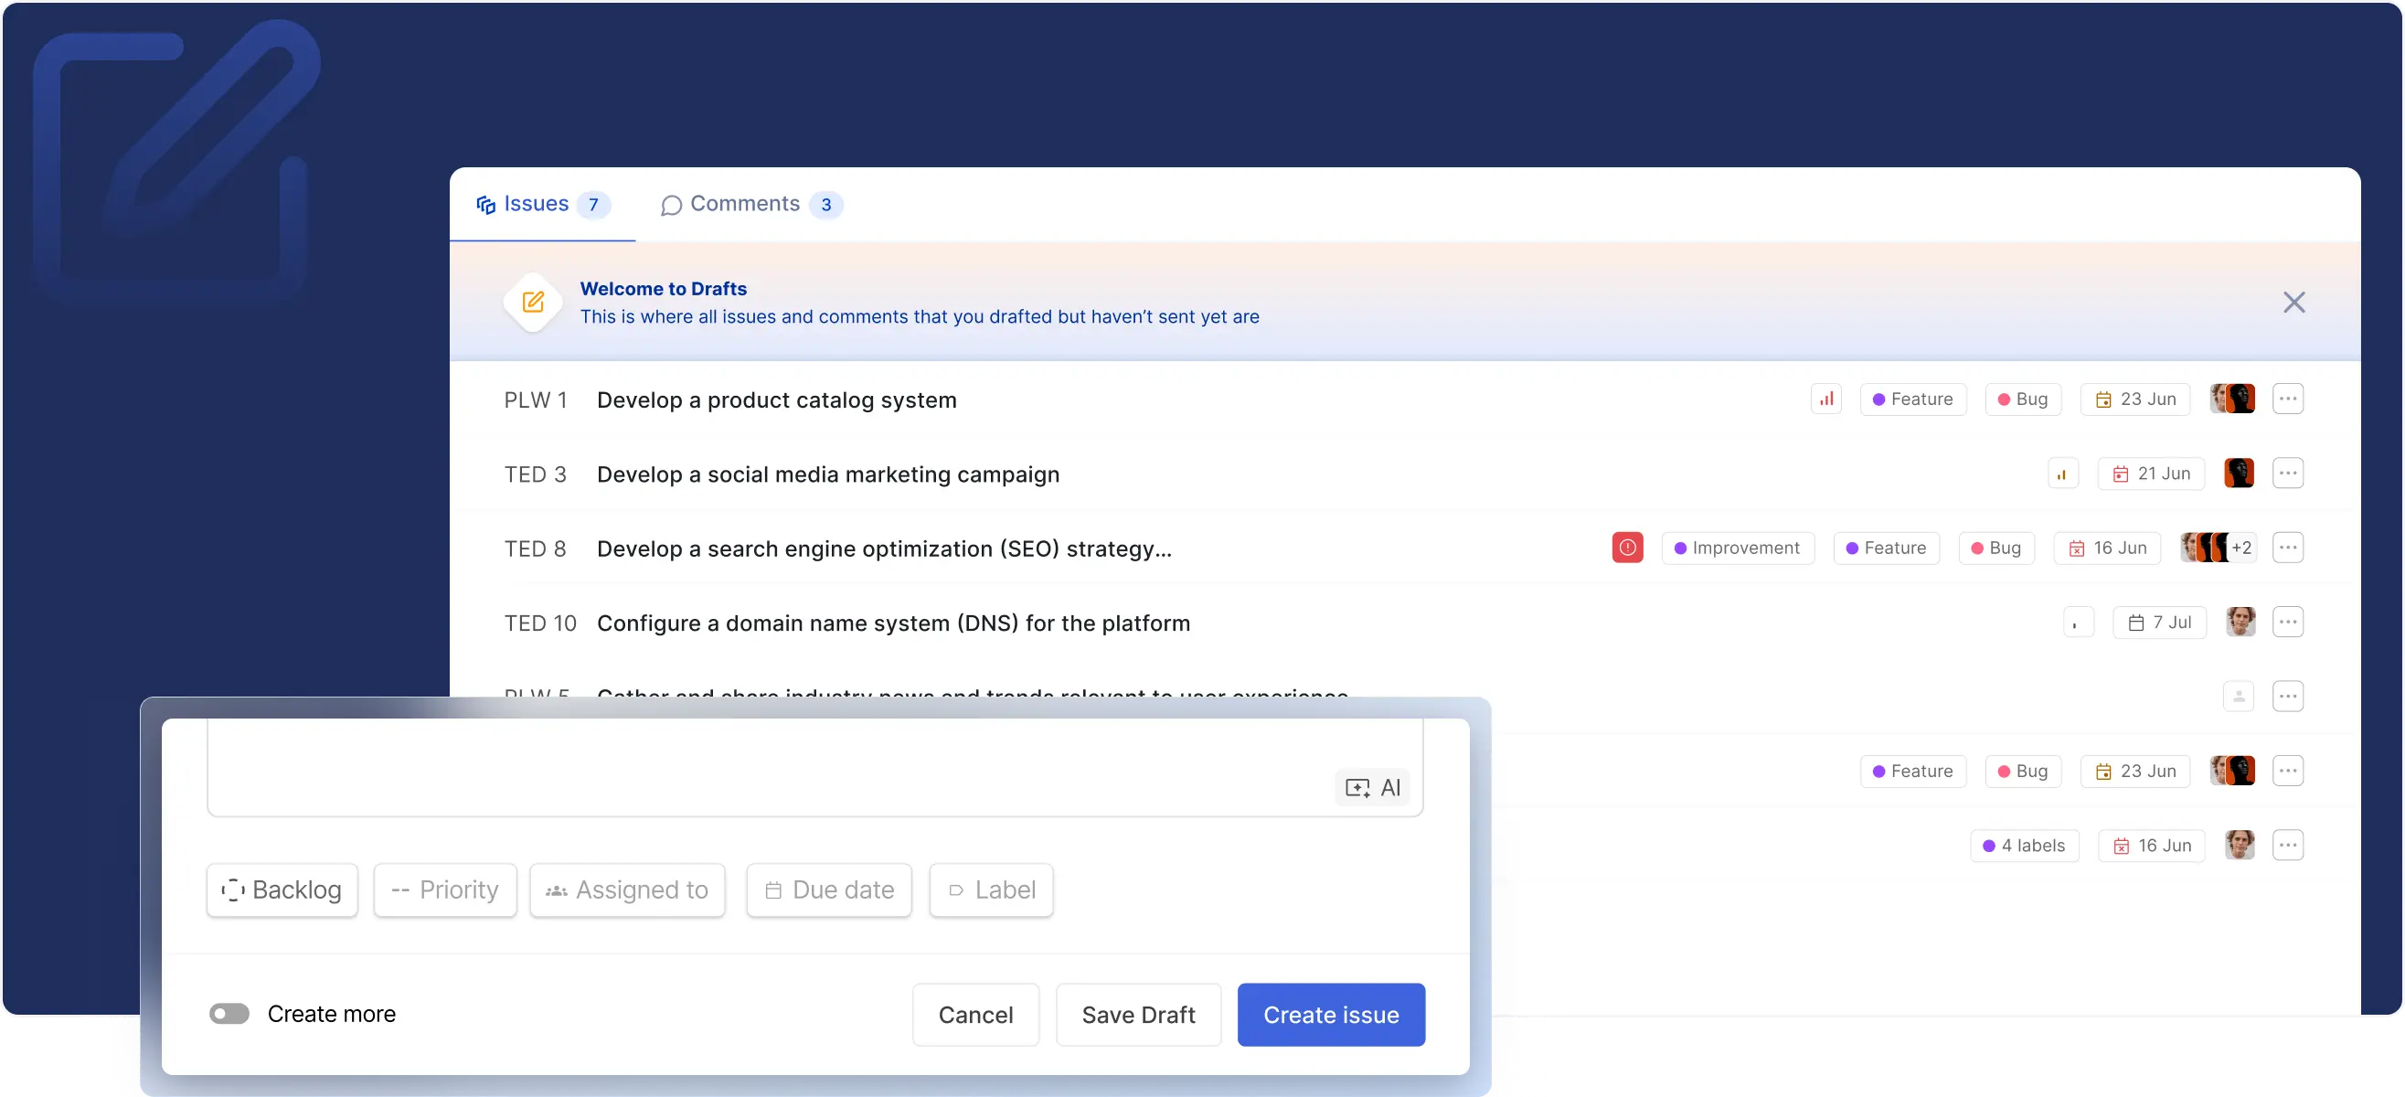Viewport: 2405px width, 1097px height.
Task: Open the Label selector
Action: click(x=992, y=889)
